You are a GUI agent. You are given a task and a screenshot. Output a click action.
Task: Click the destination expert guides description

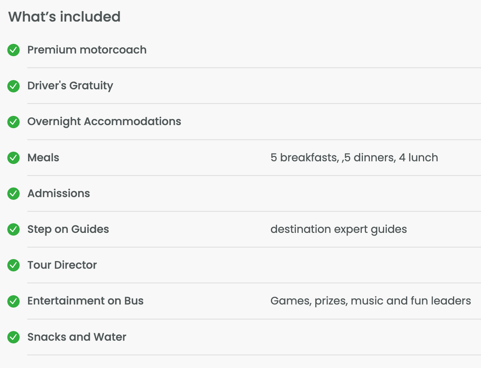point(338,229)
